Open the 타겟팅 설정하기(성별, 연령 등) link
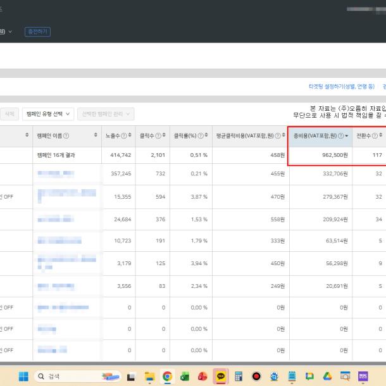Screen dimensions: 386x386 341,86
